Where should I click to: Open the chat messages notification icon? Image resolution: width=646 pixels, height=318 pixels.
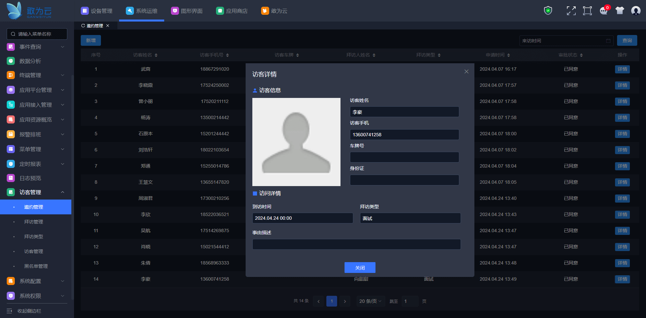[x=604, y=11]
